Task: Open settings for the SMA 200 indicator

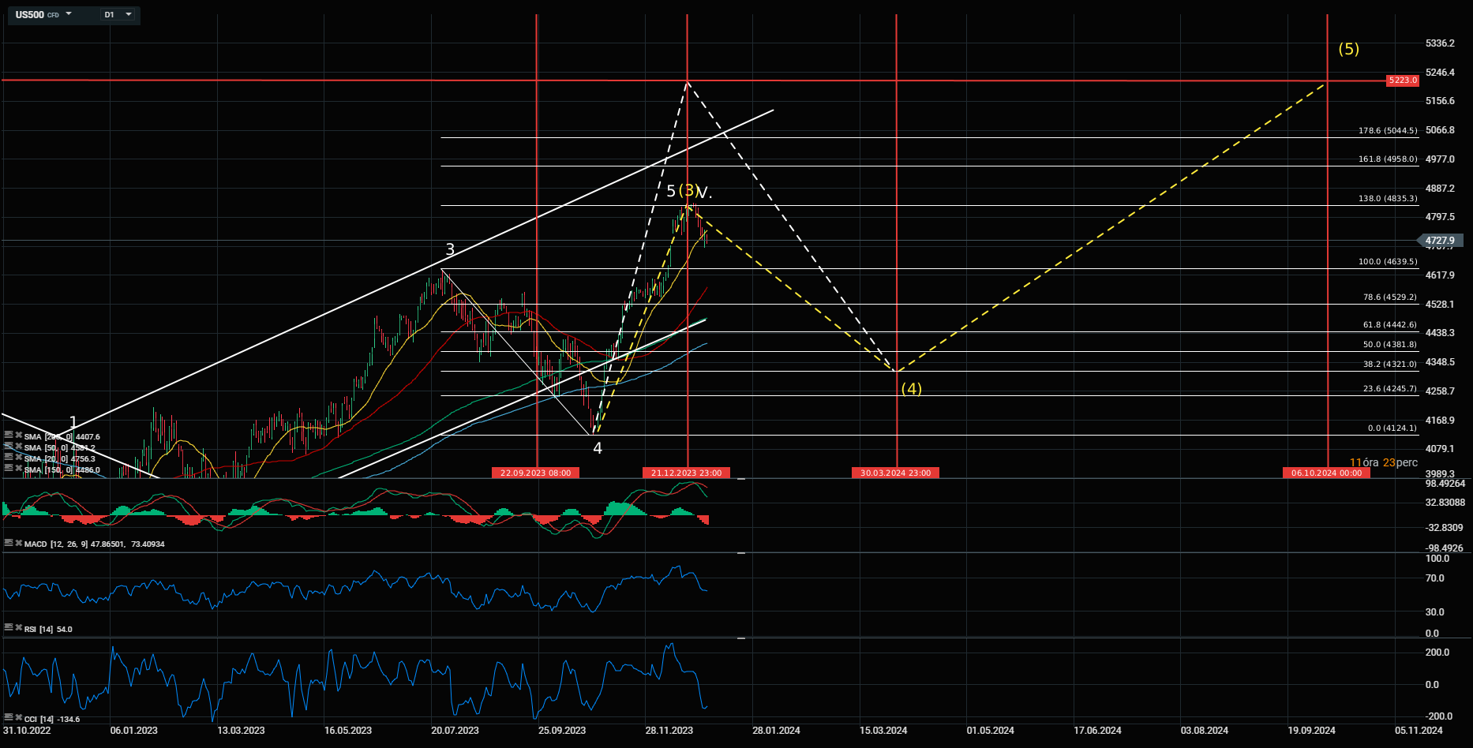Action: point(8,436)
